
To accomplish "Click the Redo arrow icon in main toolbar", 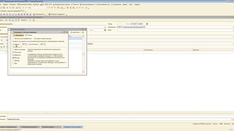I will click(26, 8).
